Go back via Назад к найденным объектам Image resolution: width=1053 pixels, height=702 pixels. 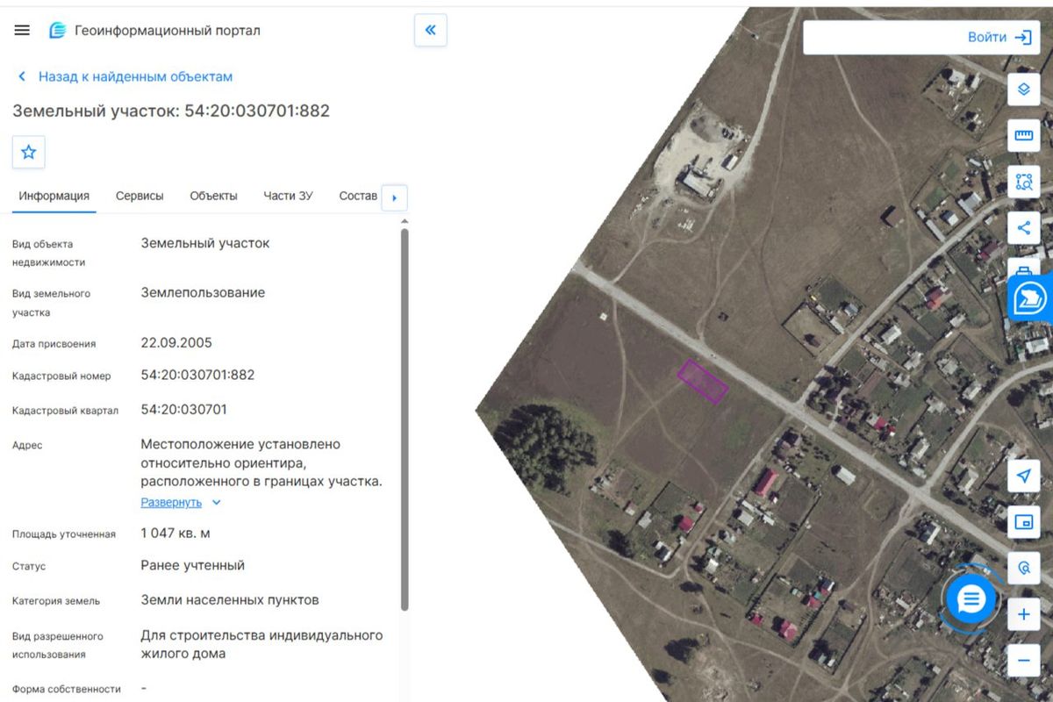point(125,76)
